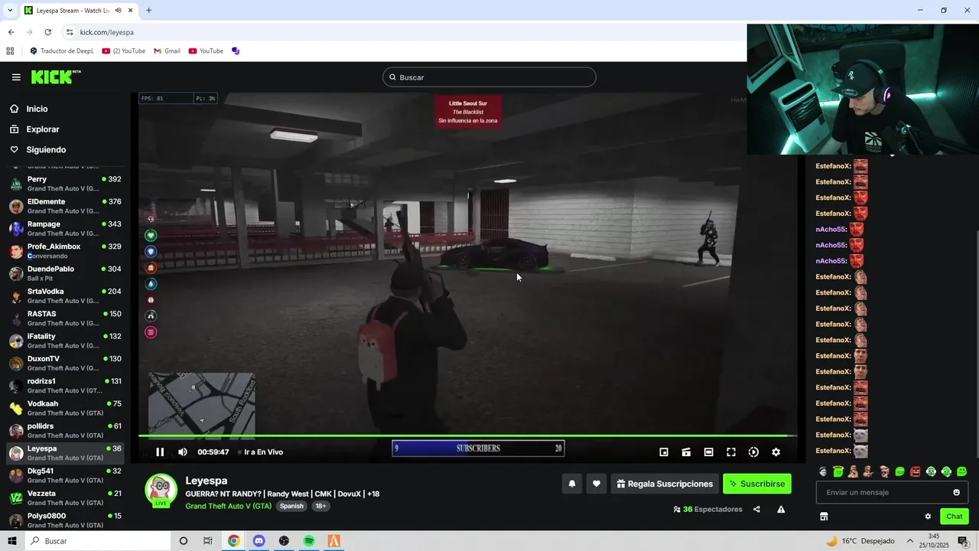
Task: Open Profe_Akimbox's channel
Action: pos(66,251)
